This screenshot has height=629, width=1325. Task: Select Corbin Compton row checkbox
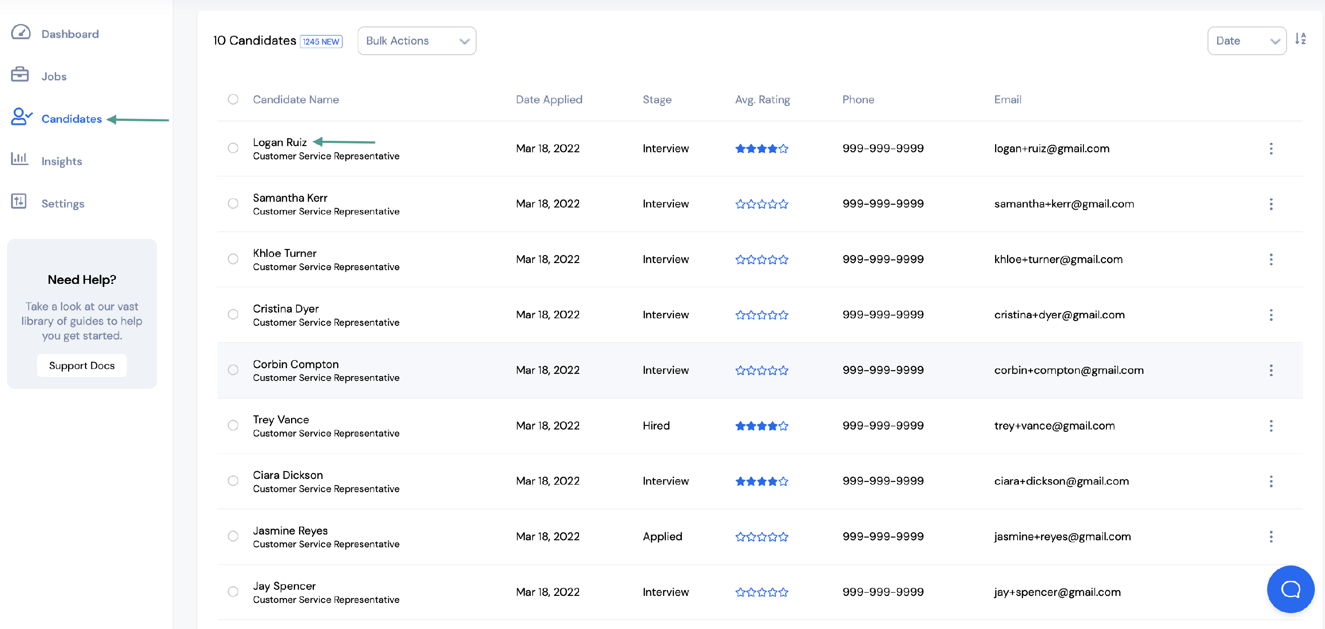233,370
